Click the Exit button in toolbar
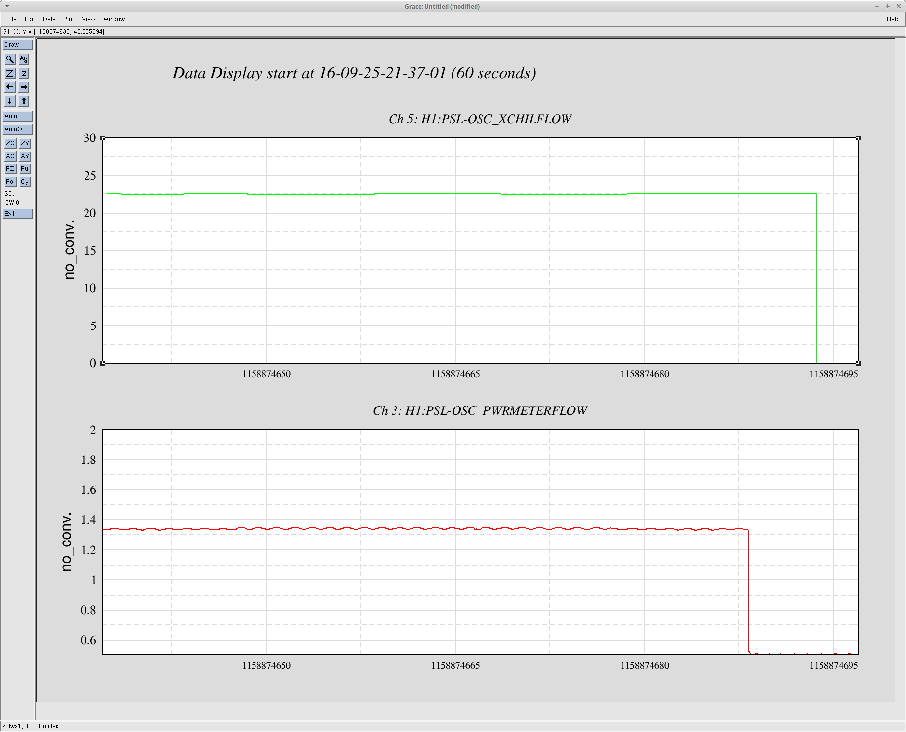The width and height of the screenshot is (906, 732). pyautogui.click(x=18, y=214)
